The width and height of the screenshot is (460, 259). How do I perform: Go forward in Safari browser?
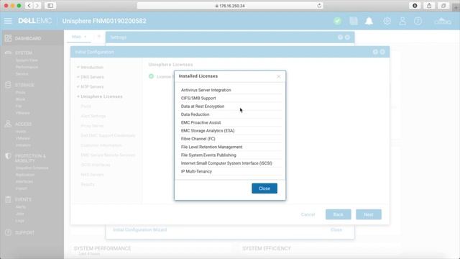(x=37, y=6)
